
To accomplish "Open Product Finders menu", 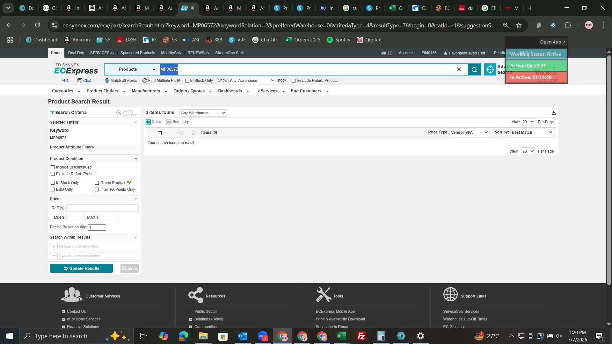I will click(106, 91).
